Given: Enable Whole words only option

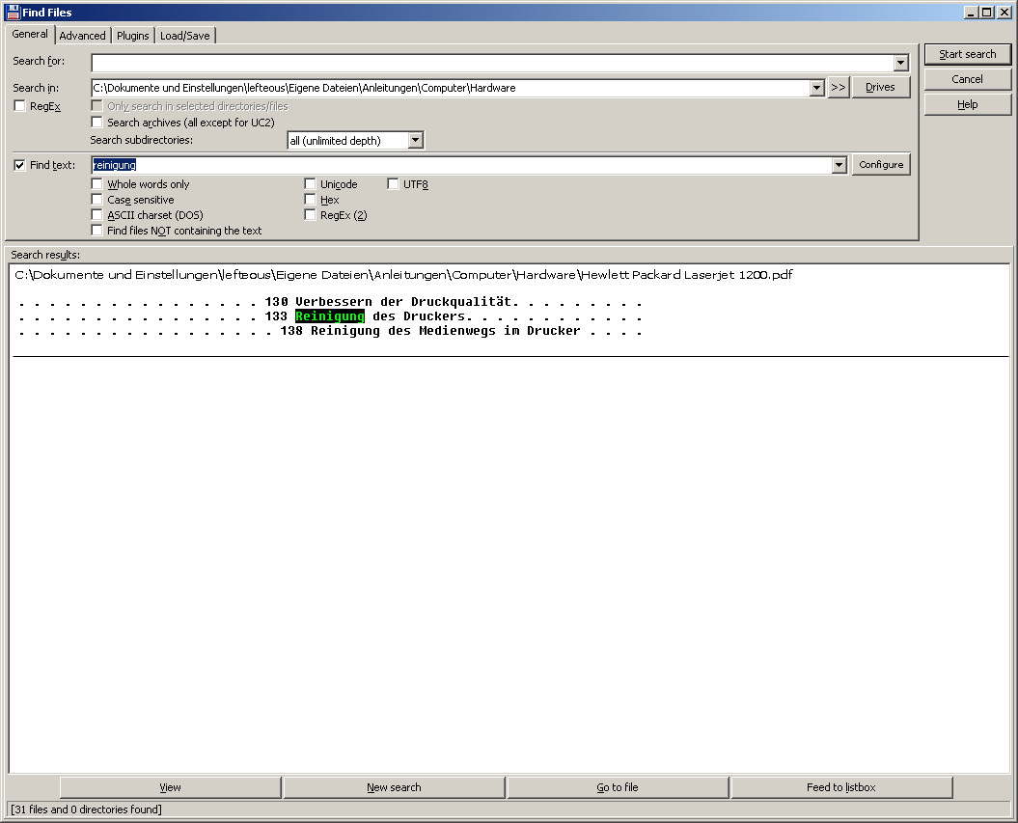Looking at the screenshot, I should click(96, 183).
